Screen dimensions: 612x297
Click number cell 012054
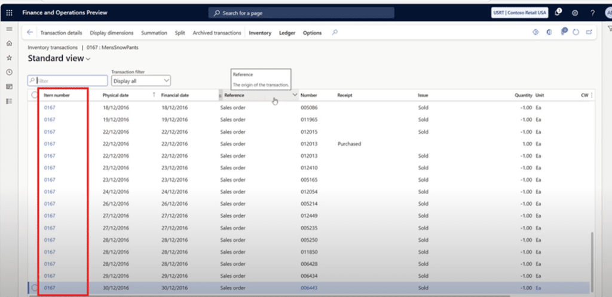coord(309,192)
